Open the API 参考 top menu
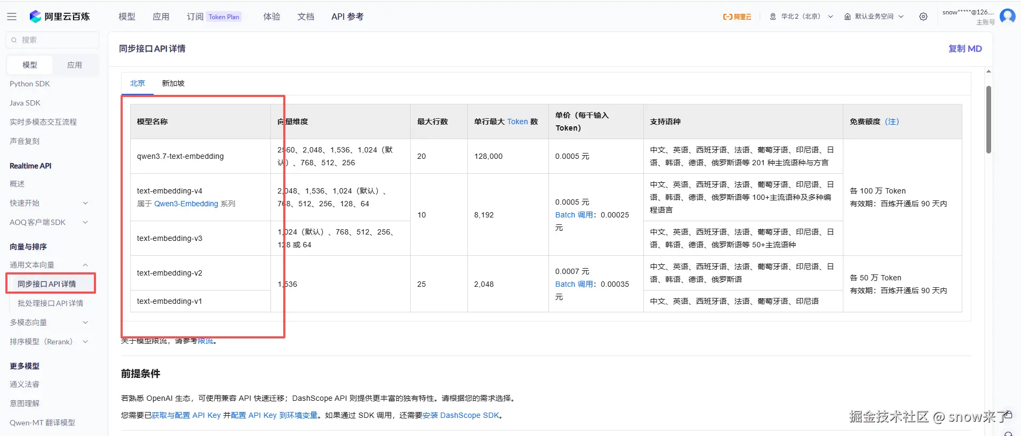This screenshot has height=436, width=1021. coord(347,17)
